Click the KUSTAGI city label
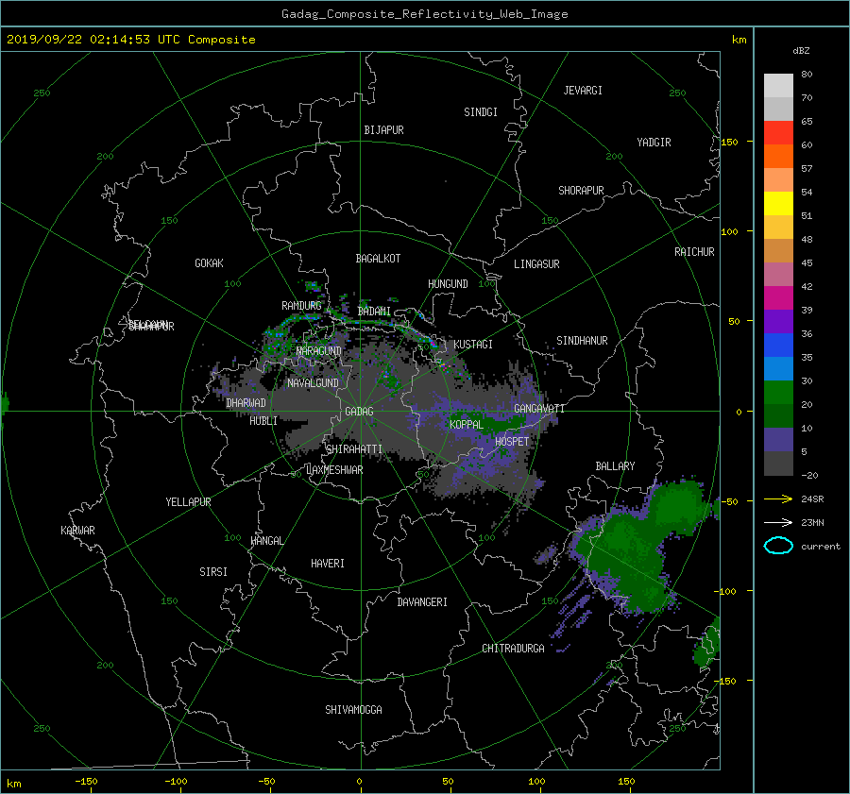The image size is (850, 794). click(x=473, y=345)
